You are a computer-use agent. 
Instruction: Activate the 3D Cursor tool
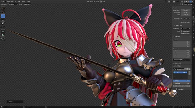click(3, 12)
